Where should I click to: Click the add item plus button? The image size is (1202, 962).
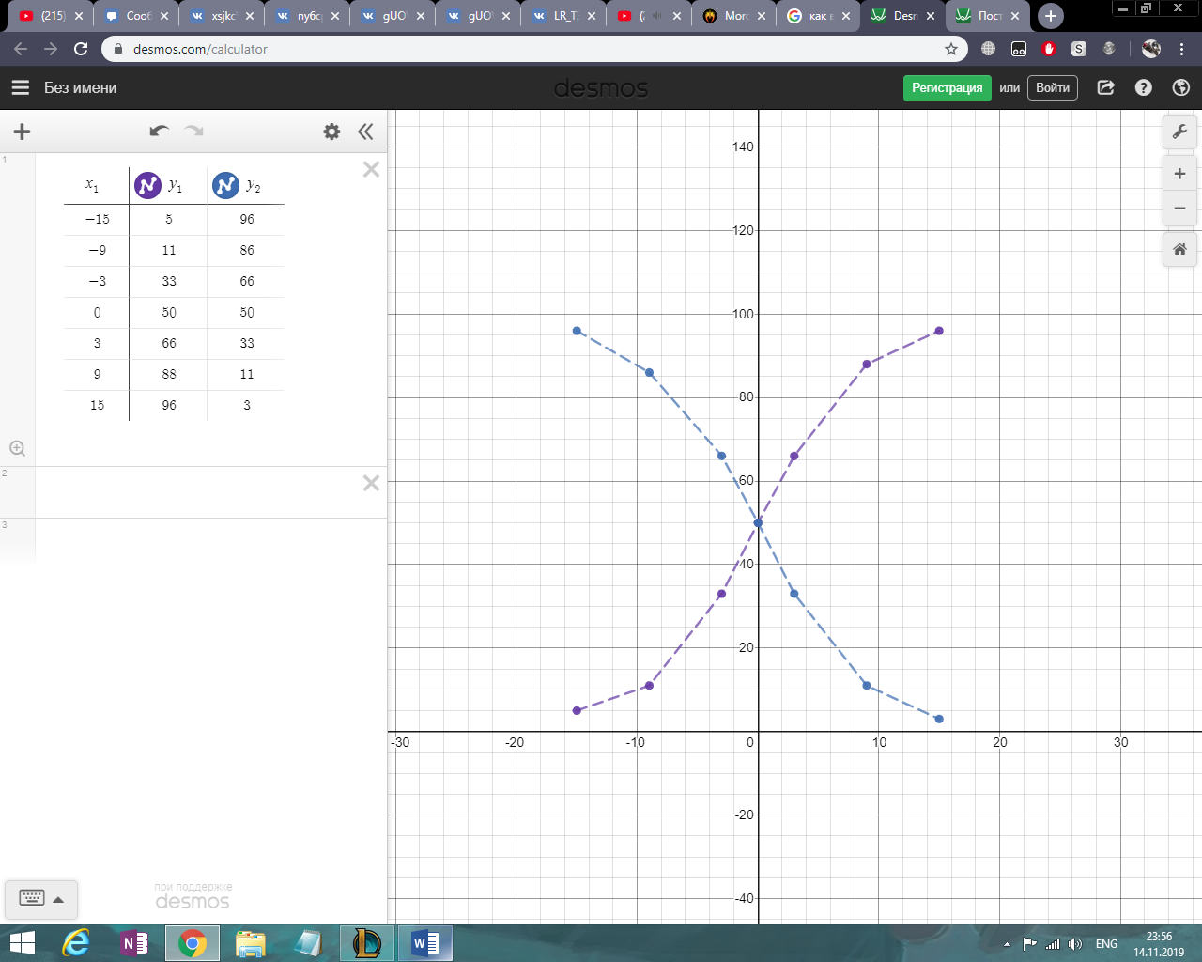[x=22, y=132]
